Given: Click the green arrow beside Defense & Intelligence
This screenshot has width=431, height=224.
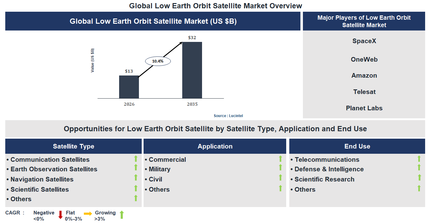Looking at the screenshot, I should tap(420, 168).
